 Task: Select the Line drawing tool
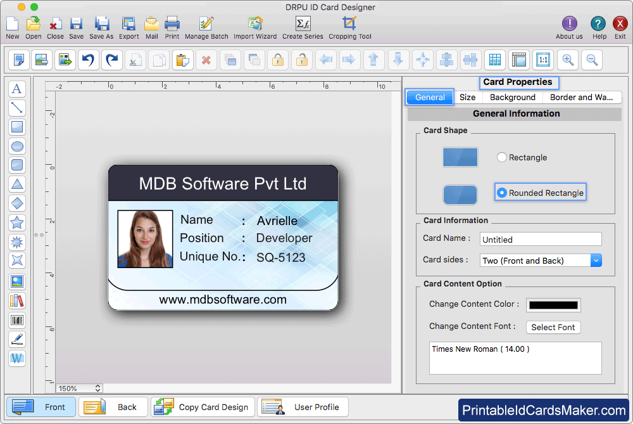pyautogui.click(x=17, y=108)
